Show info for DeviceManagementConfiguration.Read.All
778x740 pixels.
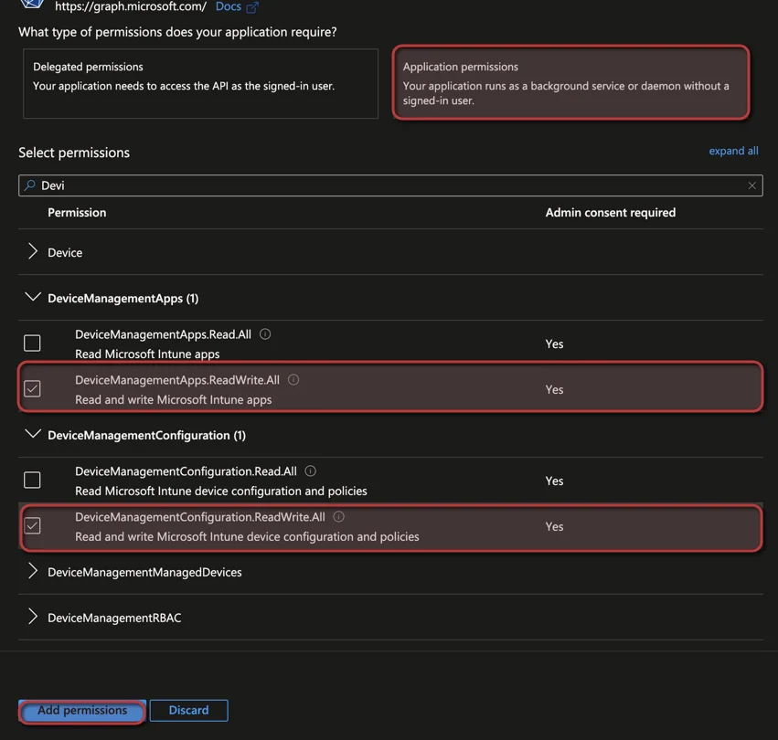pyautogui.click(x=310, y=470)
